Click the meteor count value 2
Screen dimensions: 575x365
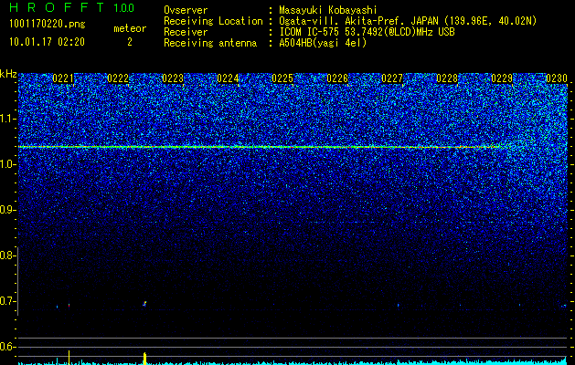(x=130, y=42)
